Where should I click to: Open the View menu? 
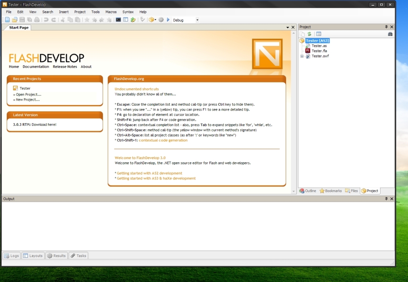point(33,12)
